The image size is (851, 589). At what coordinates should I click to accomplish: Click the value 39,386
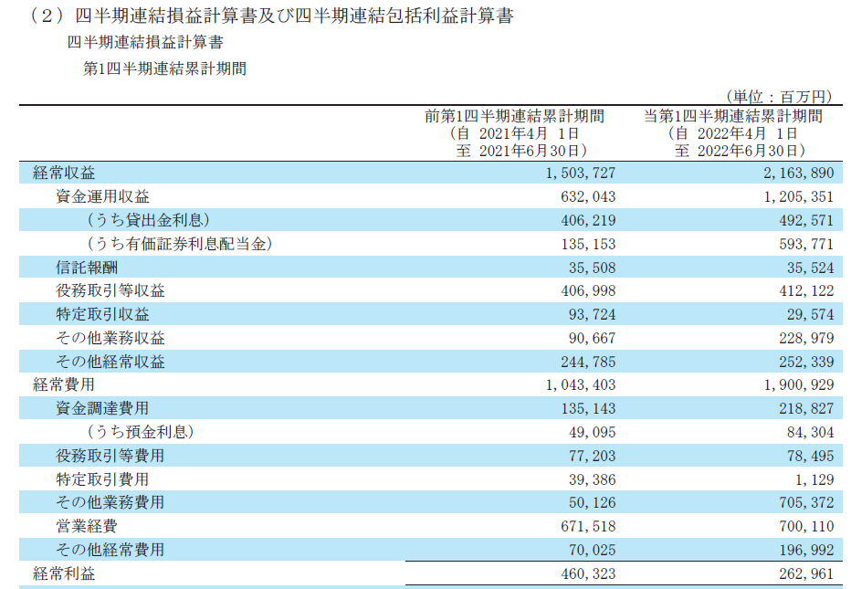[592, 480]
